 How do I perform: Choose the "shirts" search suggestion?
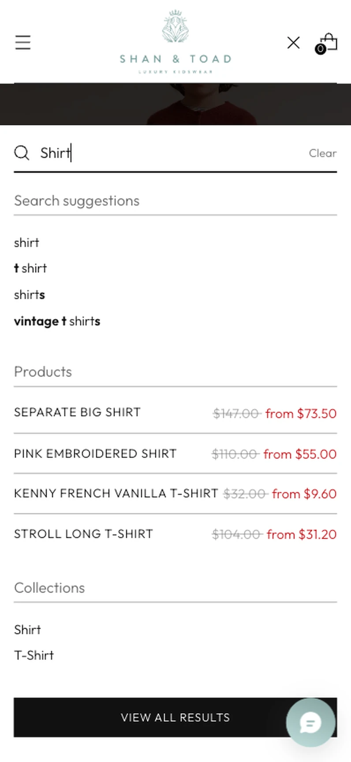pyautogui.click(x=30, y=295)
